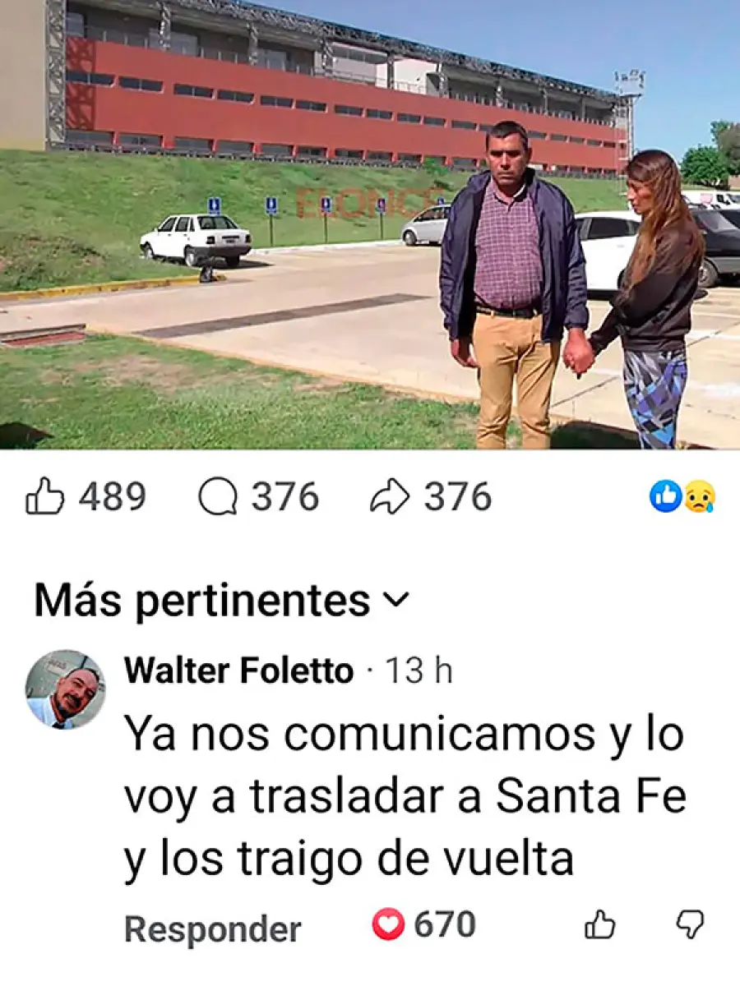Click the 13 h comment timestamp
740x986 pixels.
point(419,671)
